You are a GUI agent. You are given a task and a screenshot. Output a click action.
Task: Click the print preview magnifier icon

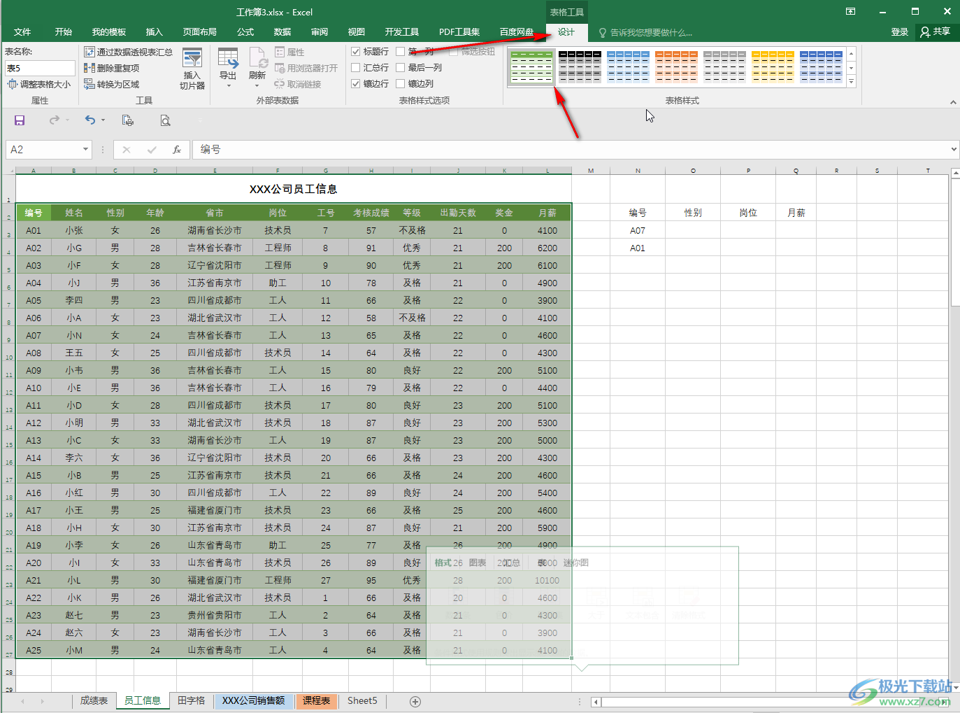pos(165,120)
